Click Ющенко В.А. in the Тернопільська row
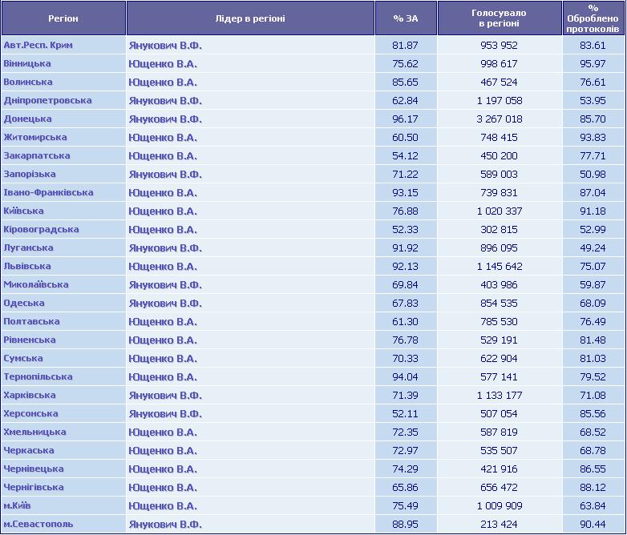627x535 pixels. [x=163, y=376]
